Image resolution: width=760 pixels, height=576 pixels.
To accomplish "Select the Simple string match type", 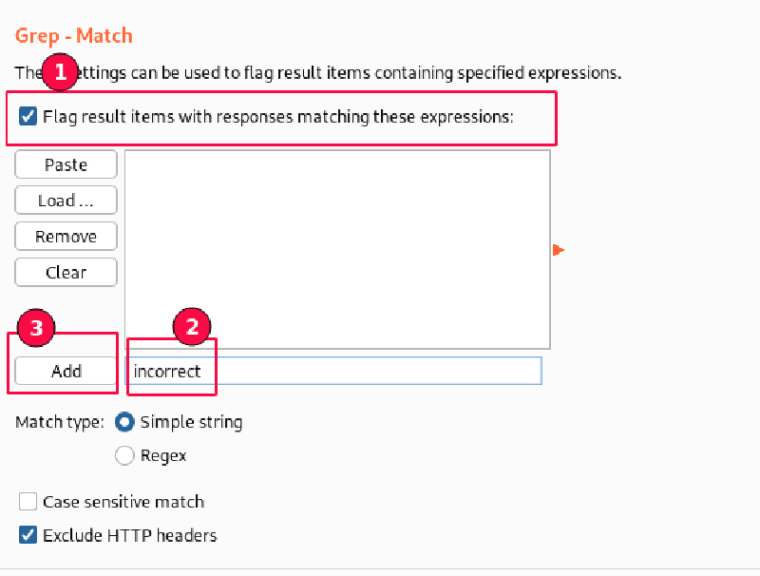I will tap(124, 422).
